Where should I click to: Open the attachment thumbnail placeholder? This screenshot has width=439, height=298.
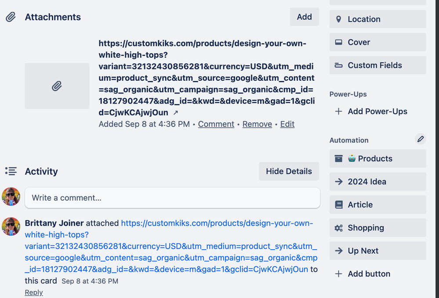(x=57, y=86)
